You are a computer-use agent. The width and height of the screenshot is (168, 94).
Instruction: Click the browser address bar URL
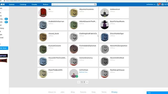[23, 1]
